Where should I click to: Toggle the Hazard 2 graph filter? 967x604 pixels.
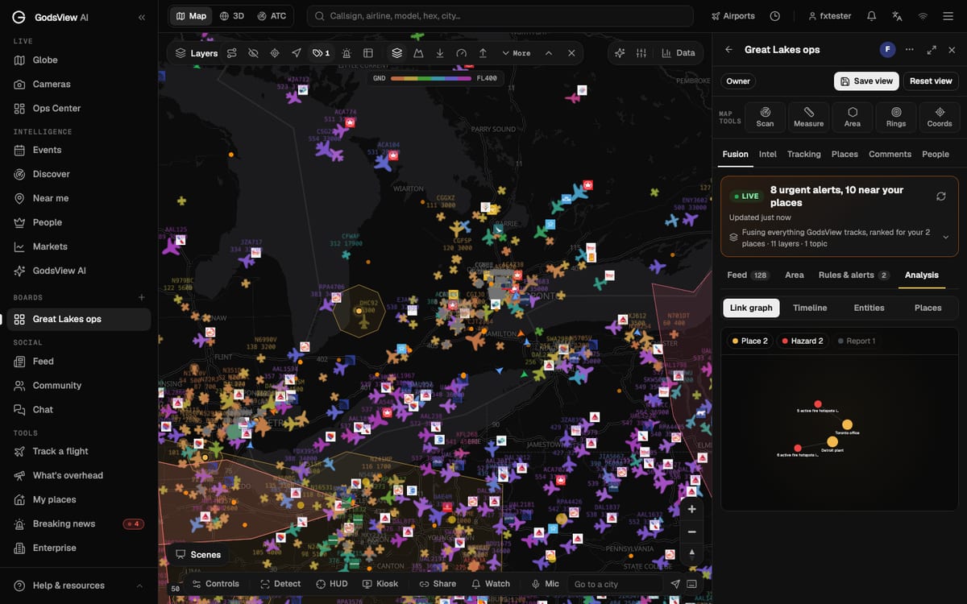[x=801, y=341]
